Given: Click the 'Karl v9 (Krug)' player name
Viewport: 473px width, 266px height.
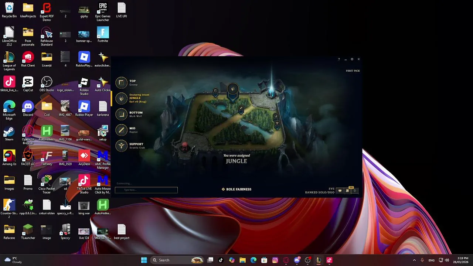Looking at the screenshot, I should coord(138,102).
